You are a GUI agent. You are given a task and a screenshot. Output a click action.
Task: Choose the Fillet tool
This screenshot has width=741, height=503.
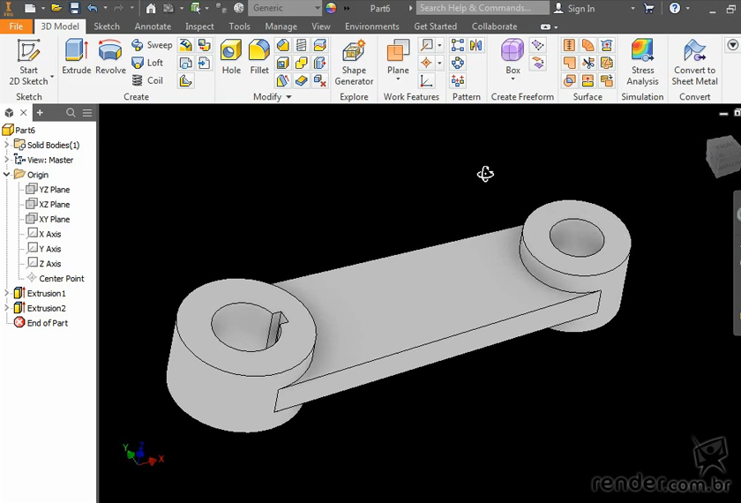(x=259, y=57)
